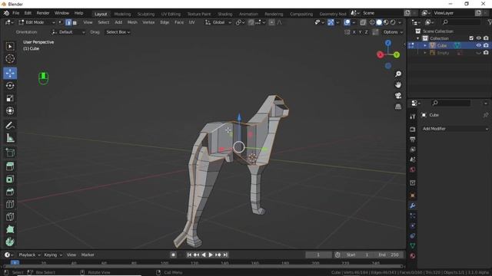This screenshot has width=492, height=276.
Task: Open the Render menu
Action: [x=43, y=13]
